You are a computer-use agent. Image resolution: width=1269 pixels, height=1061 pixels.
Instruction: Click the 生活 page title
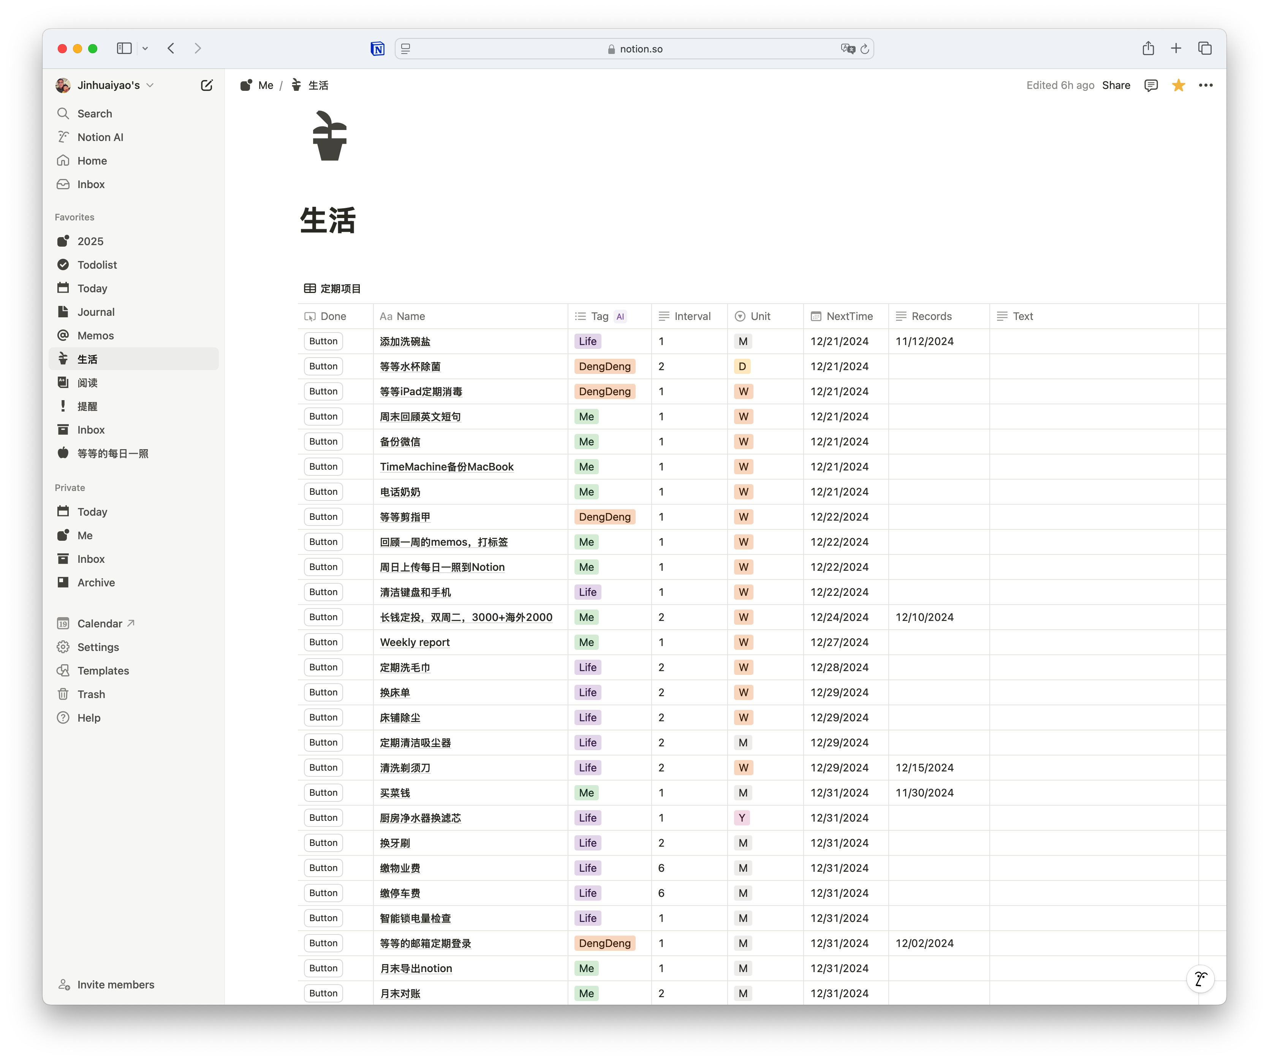pos(328,220)
